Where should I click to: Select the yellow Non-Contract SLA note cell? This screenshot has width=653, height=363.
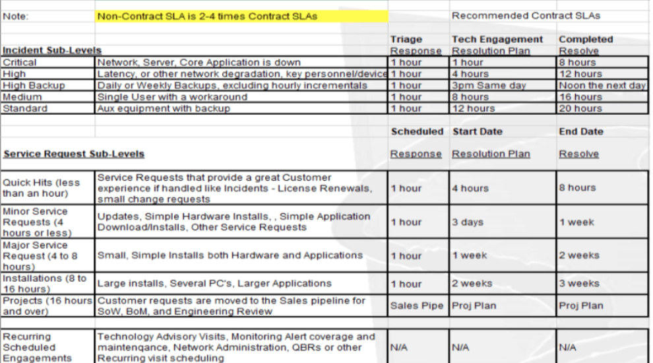point(241,16)
